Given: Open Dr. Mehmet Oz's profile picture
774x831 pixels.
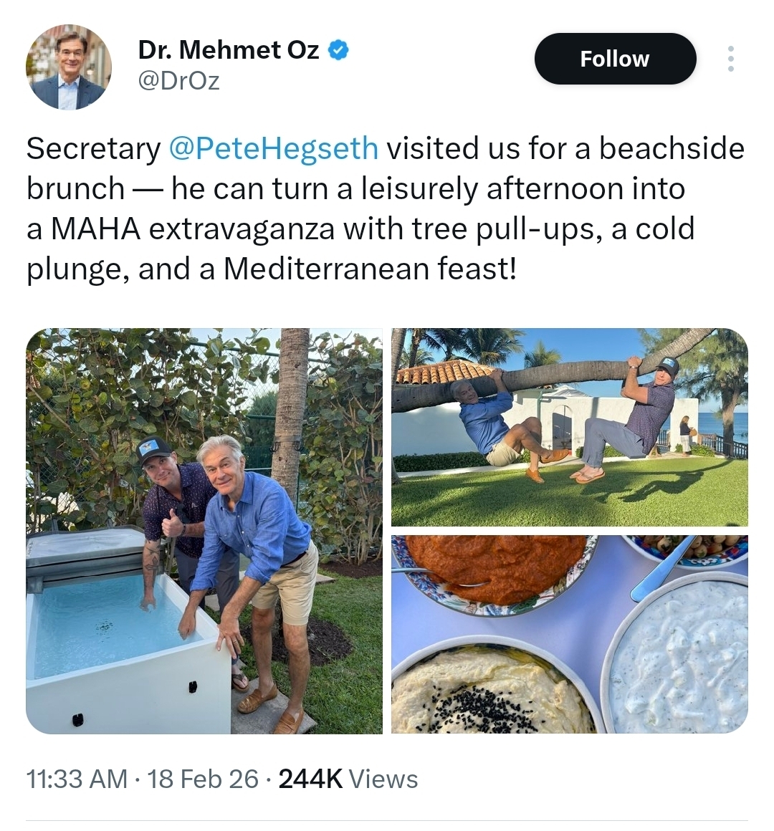Looking at the screenshot, I should (x=69, y=67).
